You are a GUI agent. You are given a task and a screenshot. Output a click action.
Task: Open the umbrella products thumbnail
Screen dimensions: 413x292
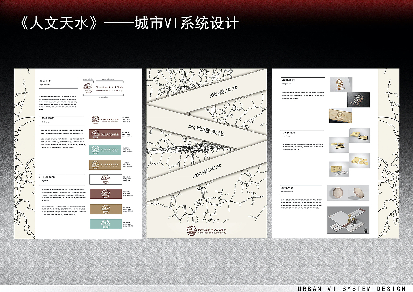[x=348, y=193]
